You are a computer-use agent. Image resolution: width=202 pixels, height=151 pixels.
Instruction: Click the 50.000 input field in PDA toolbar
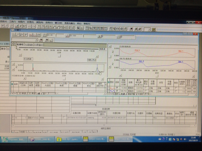76,36
